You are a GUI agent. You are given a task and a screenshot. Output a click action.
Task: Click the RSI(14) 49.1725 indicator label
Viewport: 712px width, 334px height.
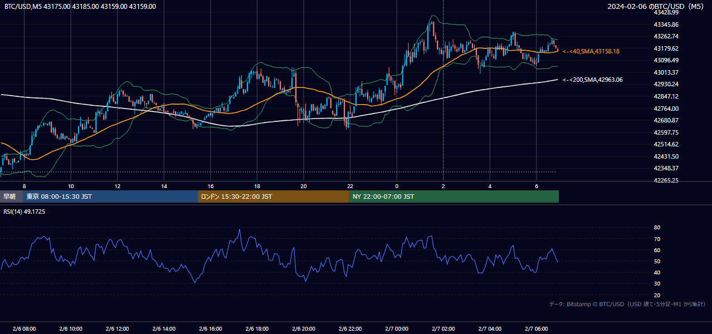click(25, 212)
